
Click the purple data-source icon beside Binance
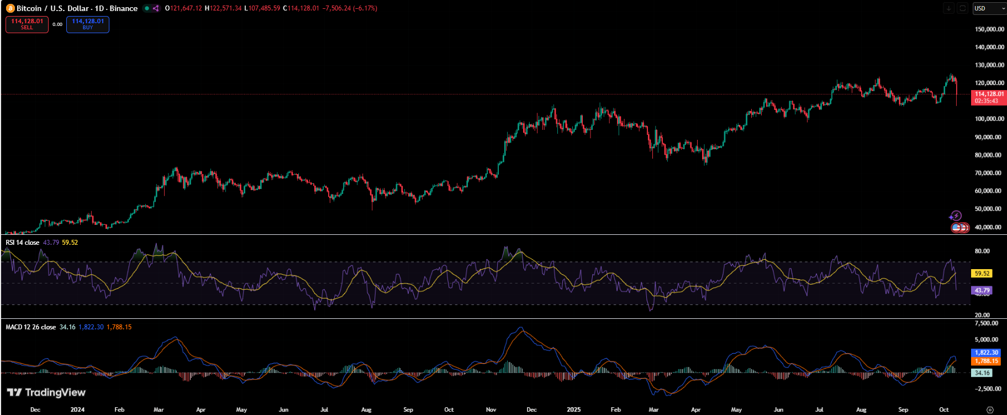(x=156, y=8)
